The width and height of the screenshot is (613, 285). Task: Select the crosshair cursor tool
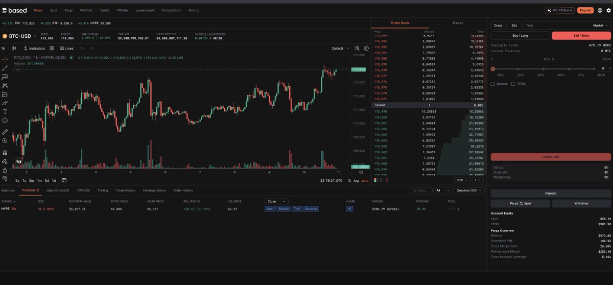tap(5, 59)
